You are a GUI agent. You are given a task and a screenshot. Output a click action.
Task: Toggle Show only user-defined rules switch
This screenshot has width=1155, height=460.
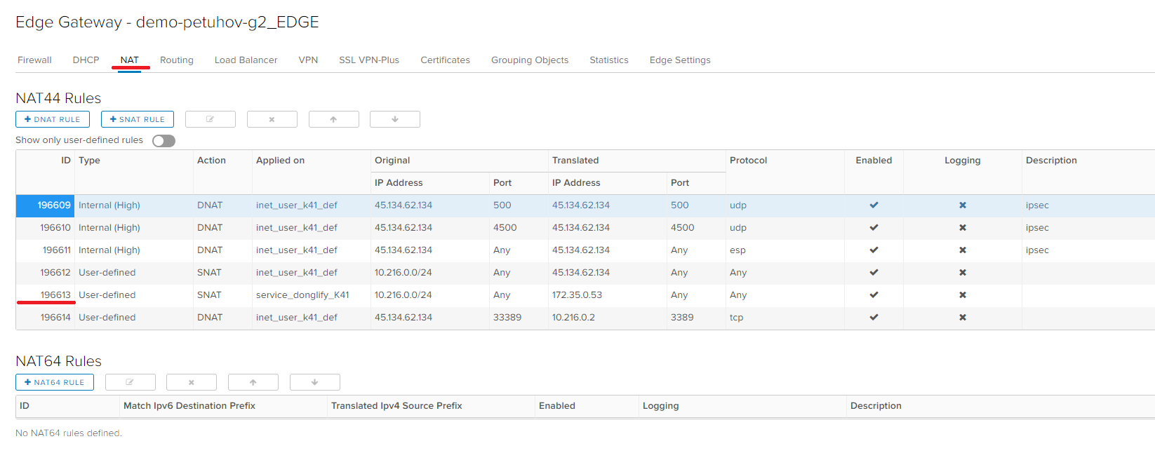coord(163,141)
